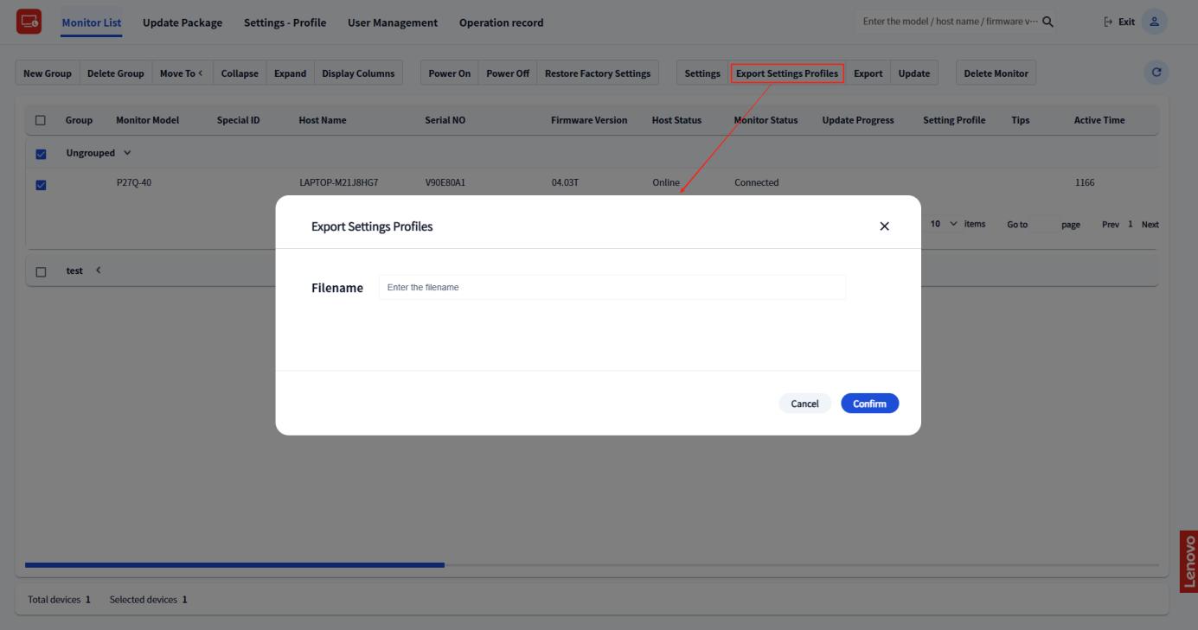Close the Export Settings Profiles dialog
Image resolution: width=1198 pixels, height=630 pixels.
point(884,226)
